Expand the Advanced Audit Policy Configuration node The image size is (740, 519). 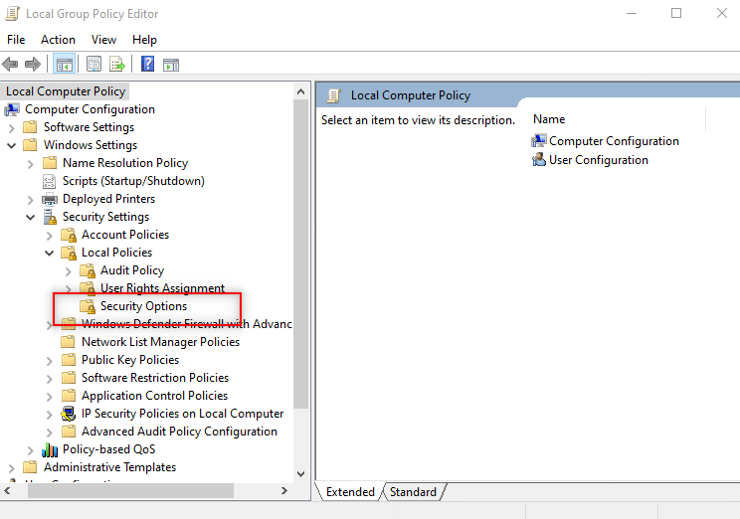tap(50, 432)
